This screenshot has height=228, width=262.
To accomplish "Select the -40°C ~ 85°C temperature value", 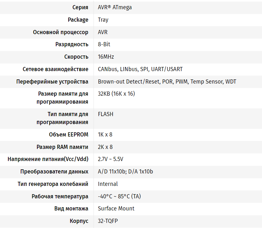I will point(119,196).
